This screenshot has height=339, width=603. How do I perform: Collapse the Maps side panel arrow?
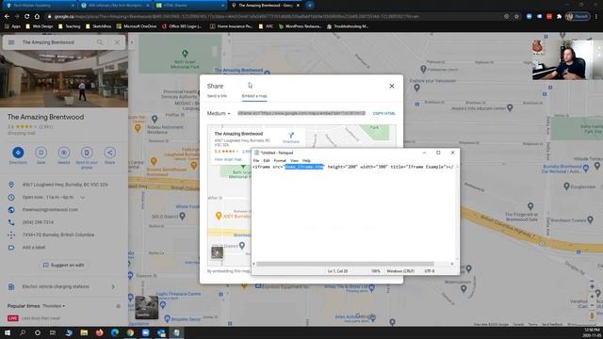(x=132, y=42)
